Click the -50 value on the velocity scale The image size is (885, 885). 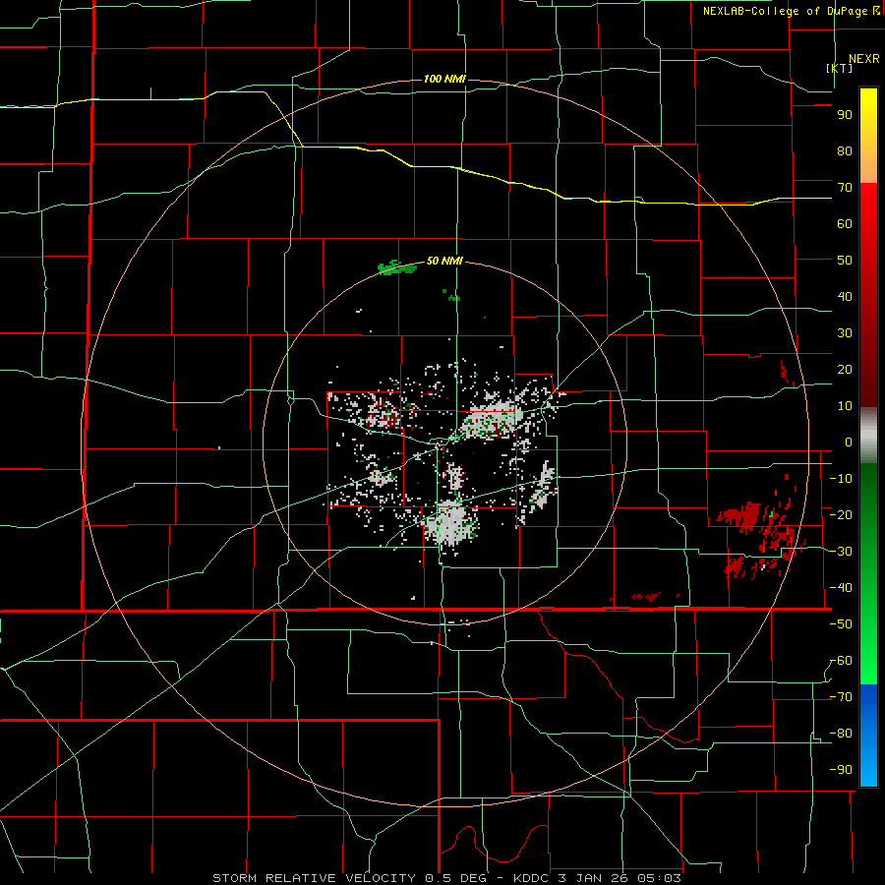pos(841,624)
